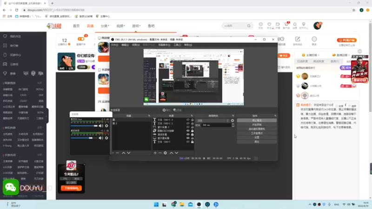372x209 pixels.
Task: Adjust the mic/Aux volume slider
Action: coord(85,126)
